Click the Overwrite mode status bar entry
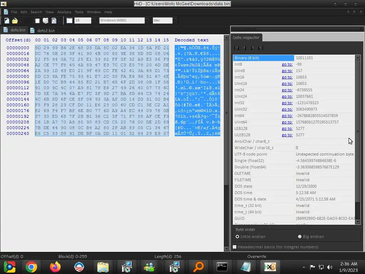This screenshot has height=274, width=365. (x=257, y=257)
